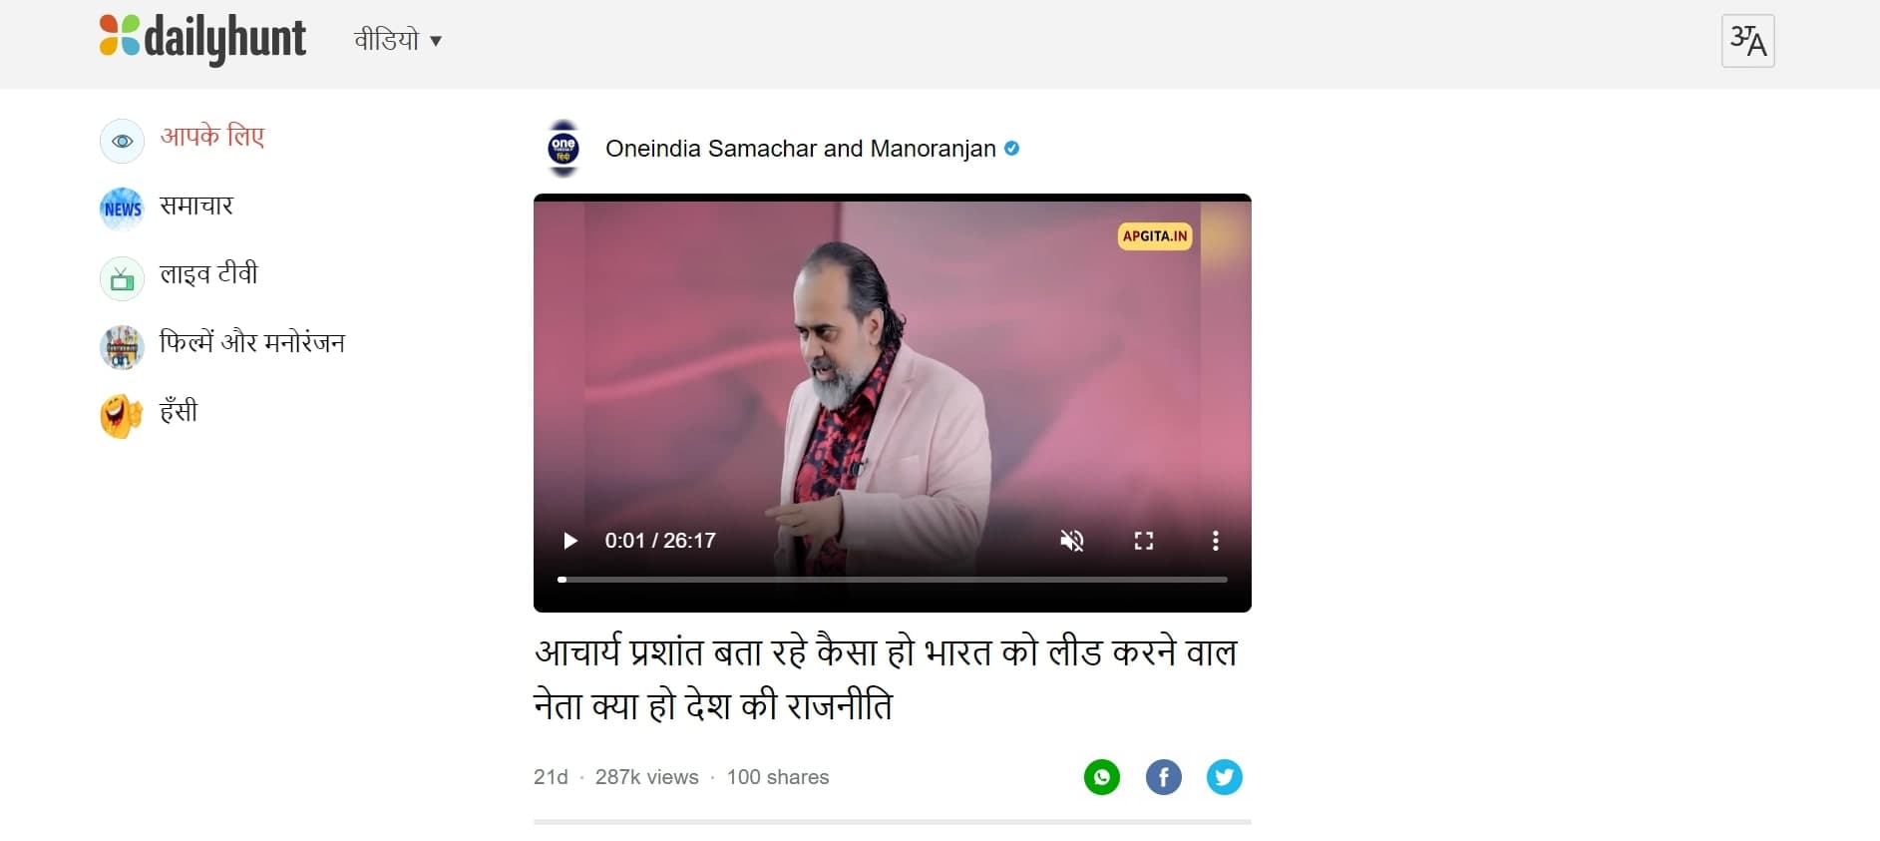Share video on Twitter
The height and width of the screenshot is (841, 1880).
click(1225, 777)
